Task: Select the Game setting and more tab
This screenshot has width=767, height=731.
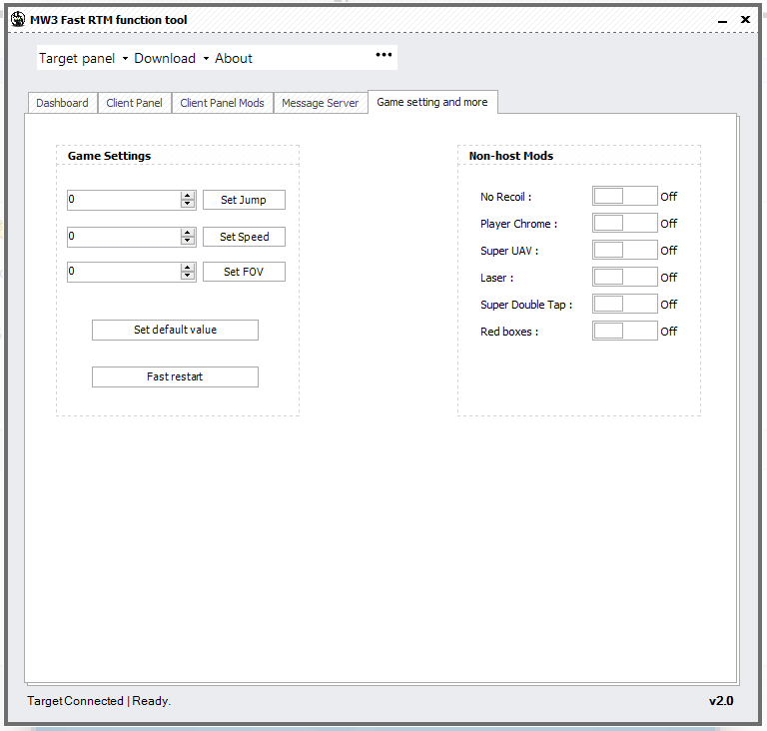Action: click(432, 102)
